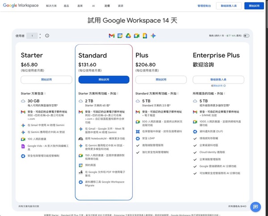This screenshot has height=216, width=268.
Task: Click the 歡迎洽詢 text under Enterprise Plus
Action: (x=203, y=65)
